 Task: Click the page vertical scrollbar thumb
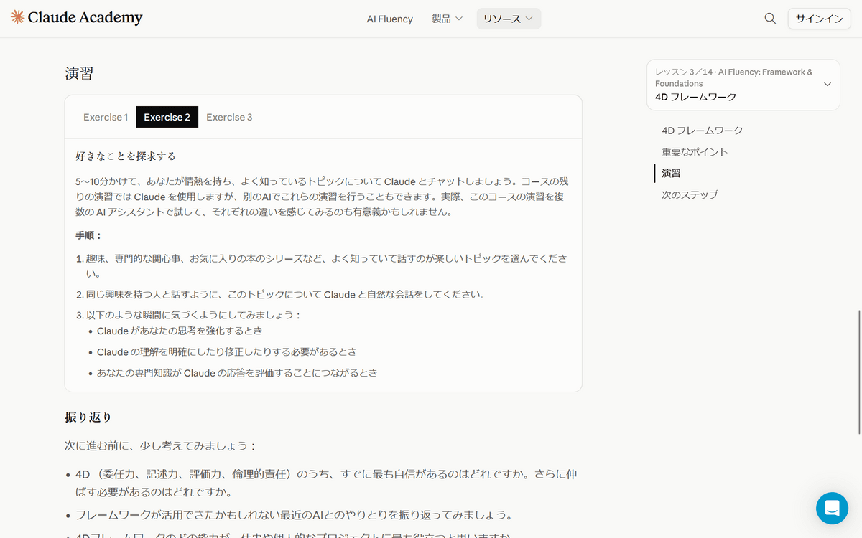[x=858, y=372]
